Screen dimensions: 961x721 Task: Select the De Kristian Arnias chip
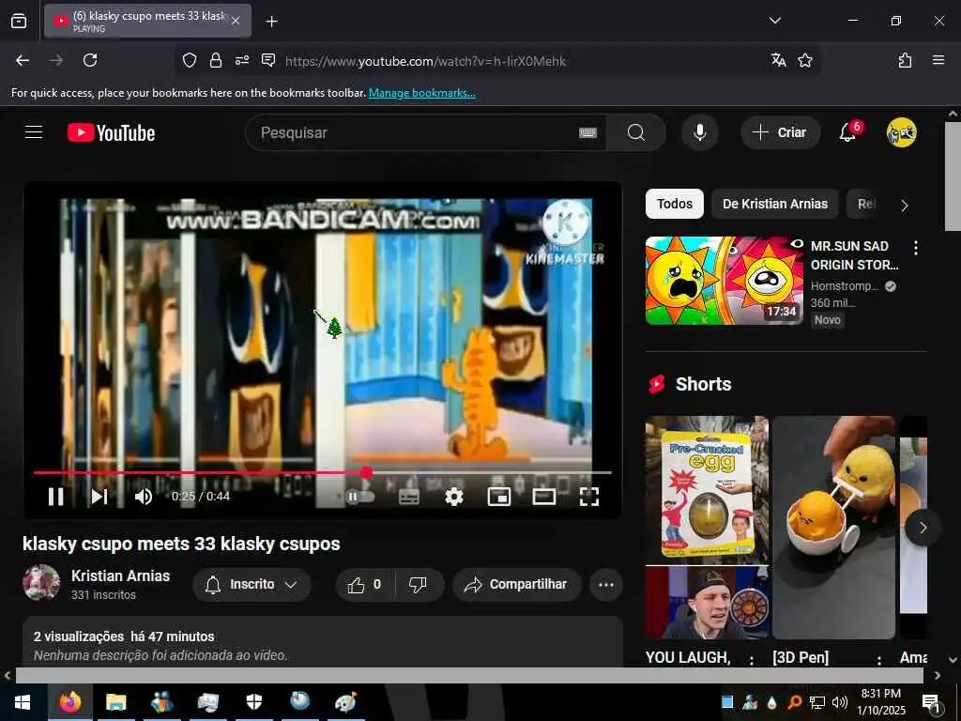(x=774, y=204)
